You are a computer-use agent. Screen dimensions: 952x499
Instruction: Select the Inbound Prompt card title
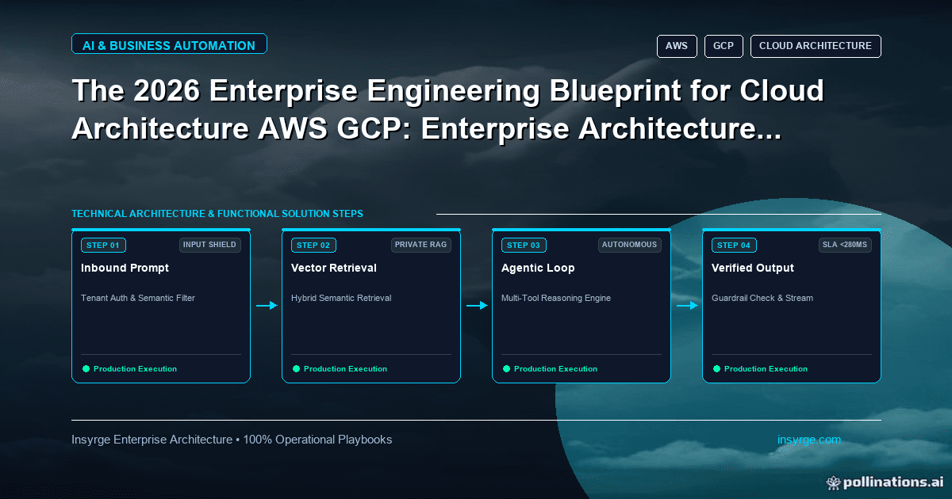coord(125,269)
